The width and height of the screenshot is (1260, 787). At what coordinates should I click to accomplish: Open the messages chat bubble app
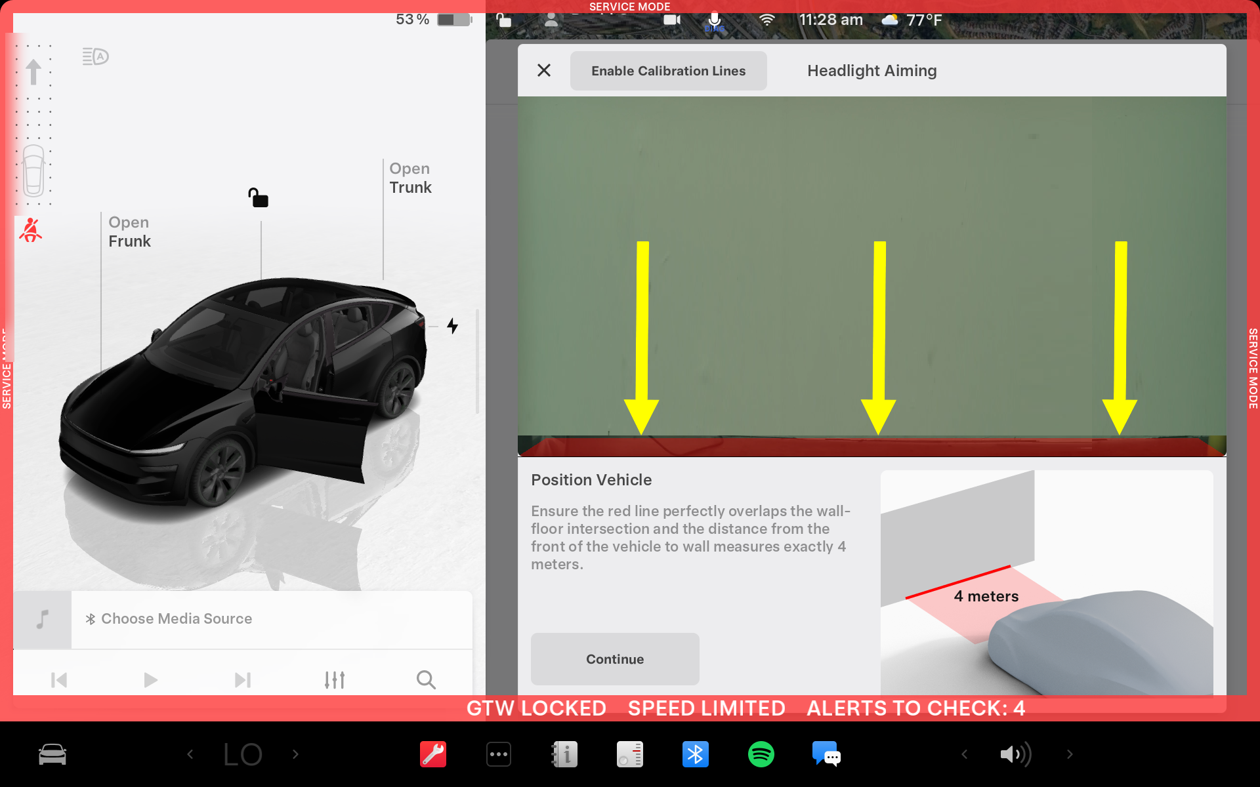[x=826, y=754]
